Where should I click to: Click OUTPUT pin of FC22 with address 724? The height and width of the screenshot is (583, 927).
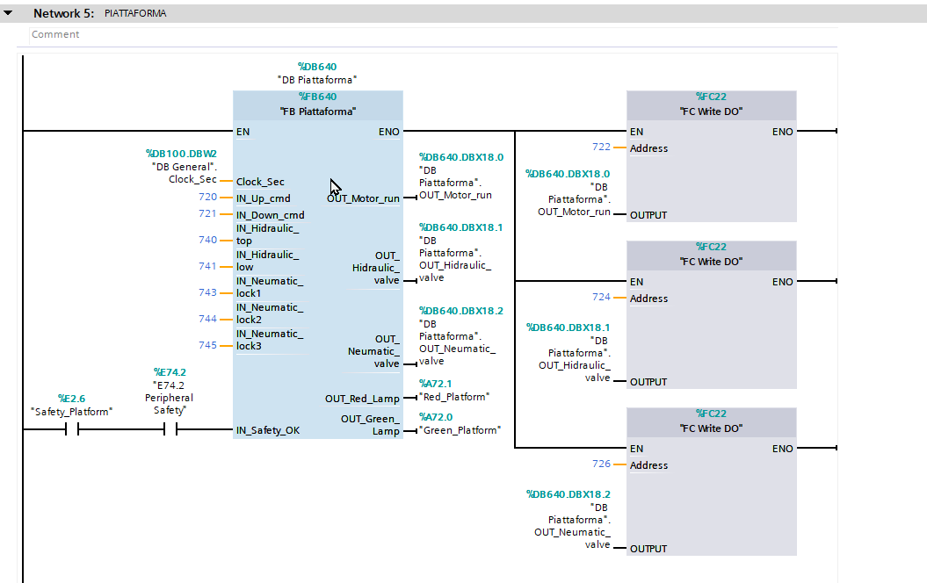click(648, 382)
